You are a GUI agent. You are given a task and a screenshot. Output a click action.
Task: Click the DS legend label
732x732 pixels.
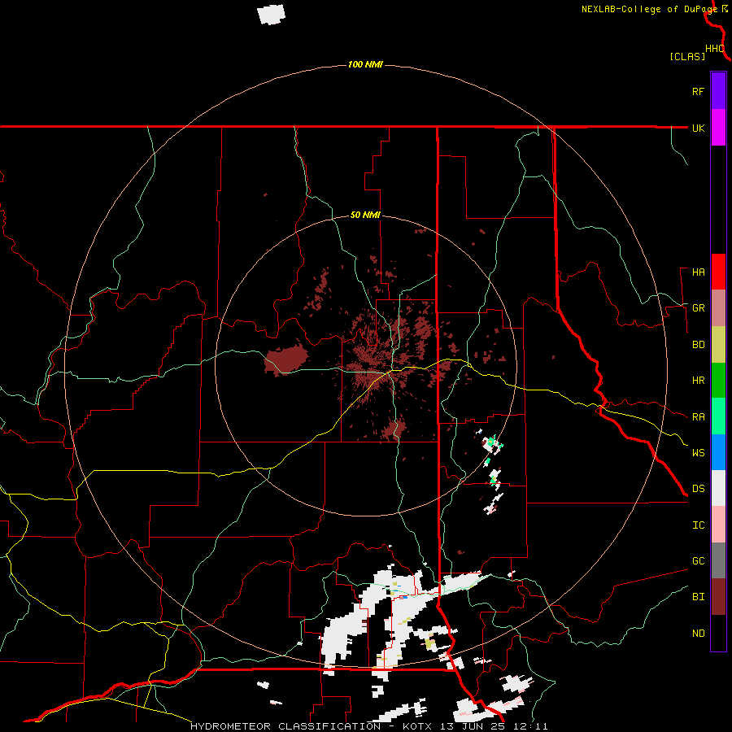pyautogui.click(x=698, y=488)
